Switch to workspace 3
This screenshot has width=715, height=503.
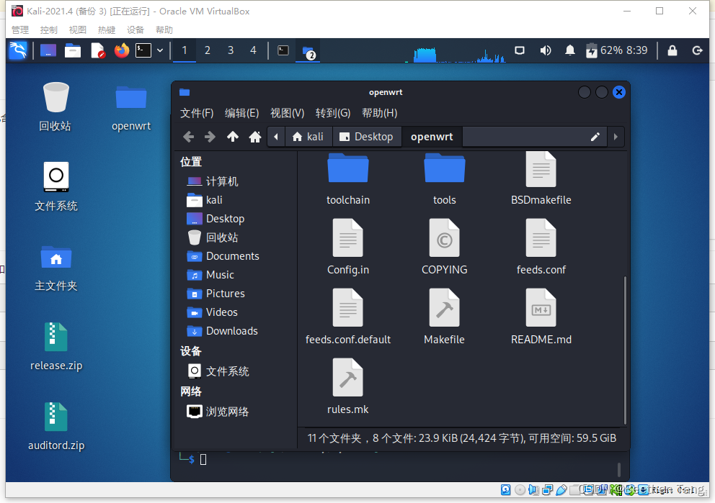click(x=230, y=50)
